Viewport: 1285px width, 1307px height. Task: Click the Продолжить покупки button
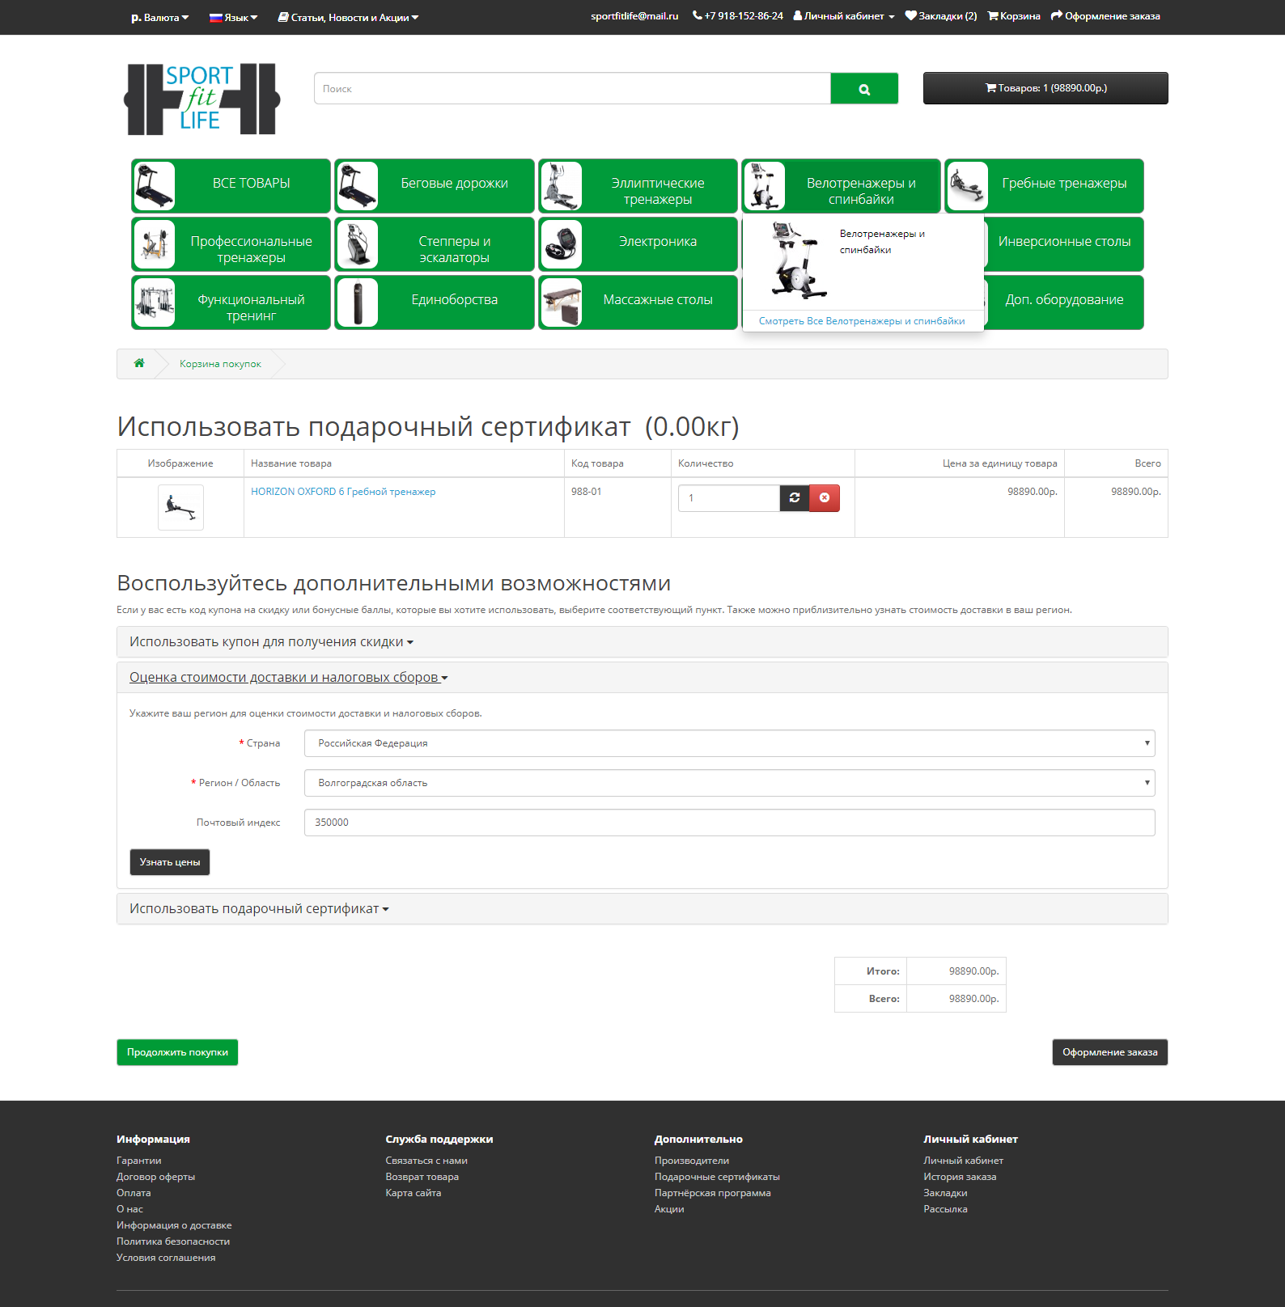point(177,1052)
